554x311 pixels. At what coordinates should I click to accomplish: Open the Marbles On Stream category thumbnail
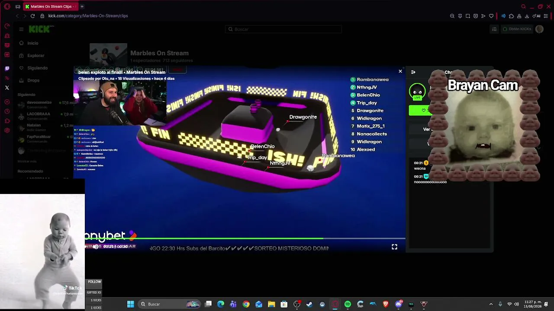coord(108,55)
